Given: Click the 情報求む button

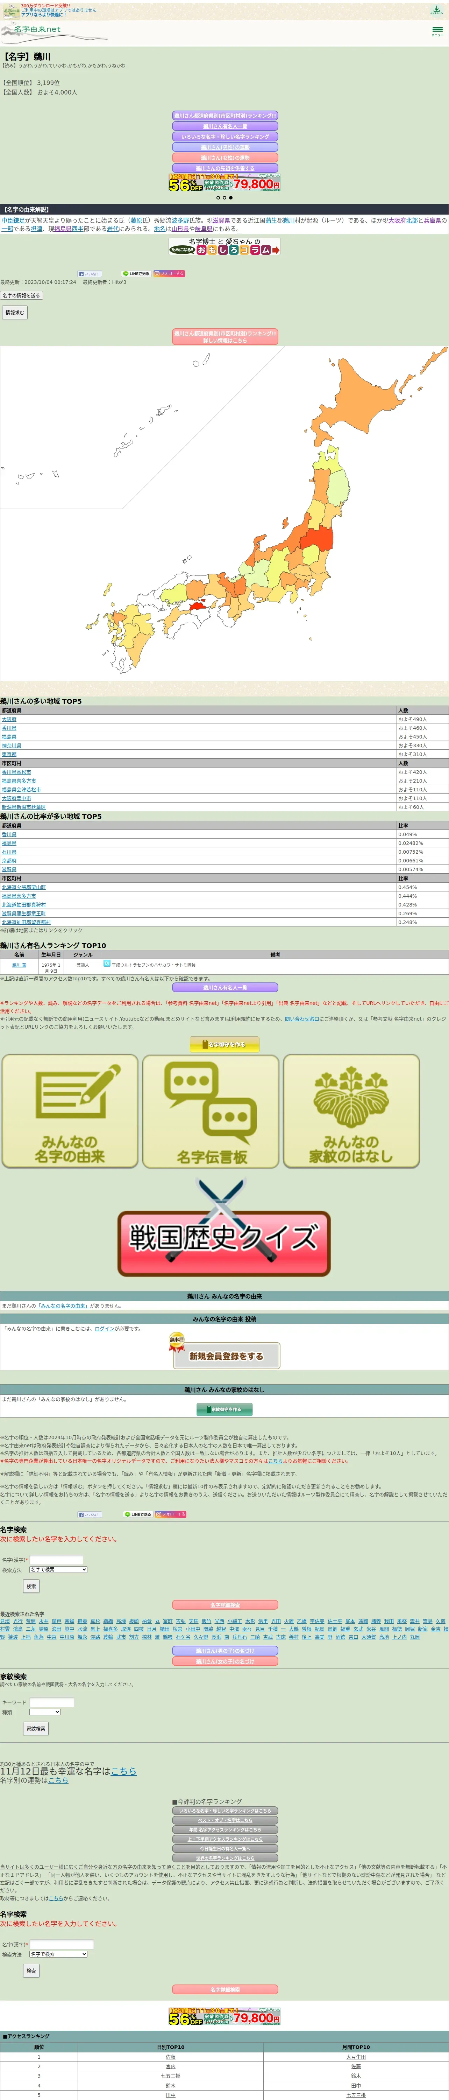Looking at the screenshot, I should [15, 312].
